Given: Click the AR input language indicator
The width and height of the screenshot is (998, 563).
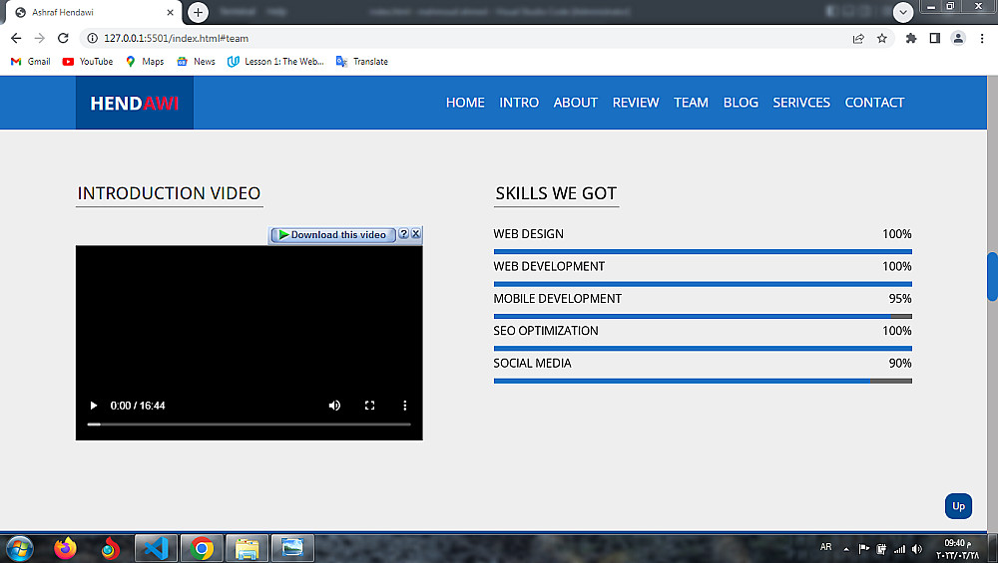Looking at the screenshot, I should click(x=825, y=547).
